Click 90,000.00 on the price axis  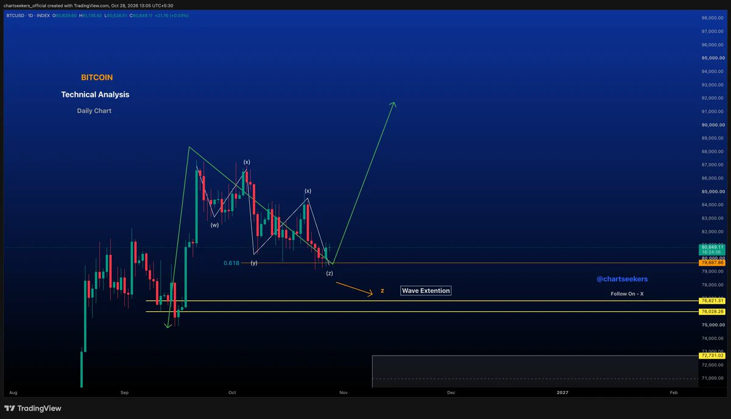click(712, 125)
